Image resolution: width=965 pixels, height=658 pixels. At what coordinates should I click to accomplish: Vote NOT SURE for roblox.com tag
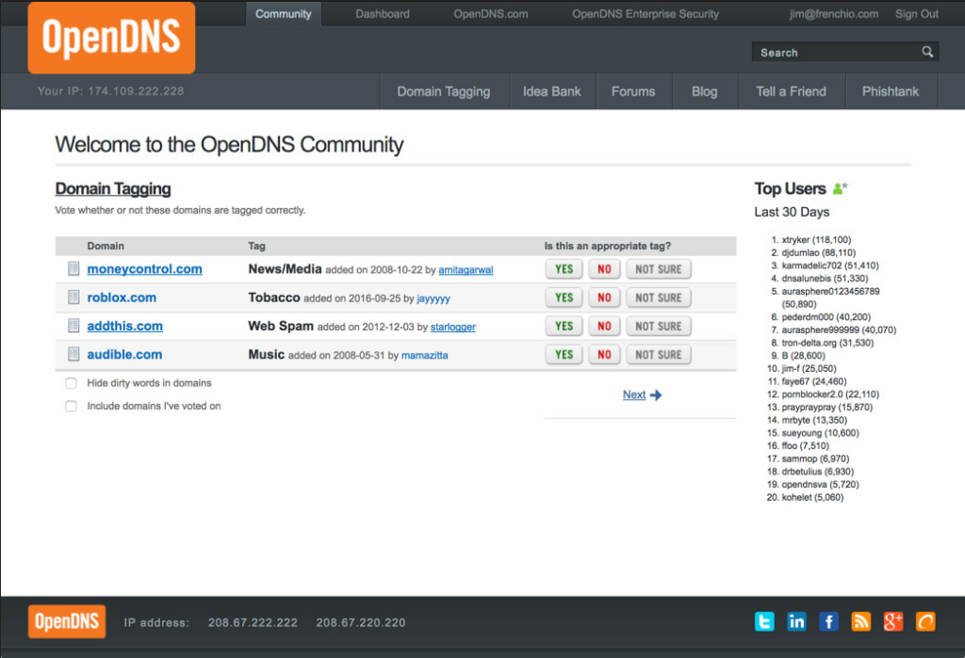pyautogui.click(x=659, y=297)
